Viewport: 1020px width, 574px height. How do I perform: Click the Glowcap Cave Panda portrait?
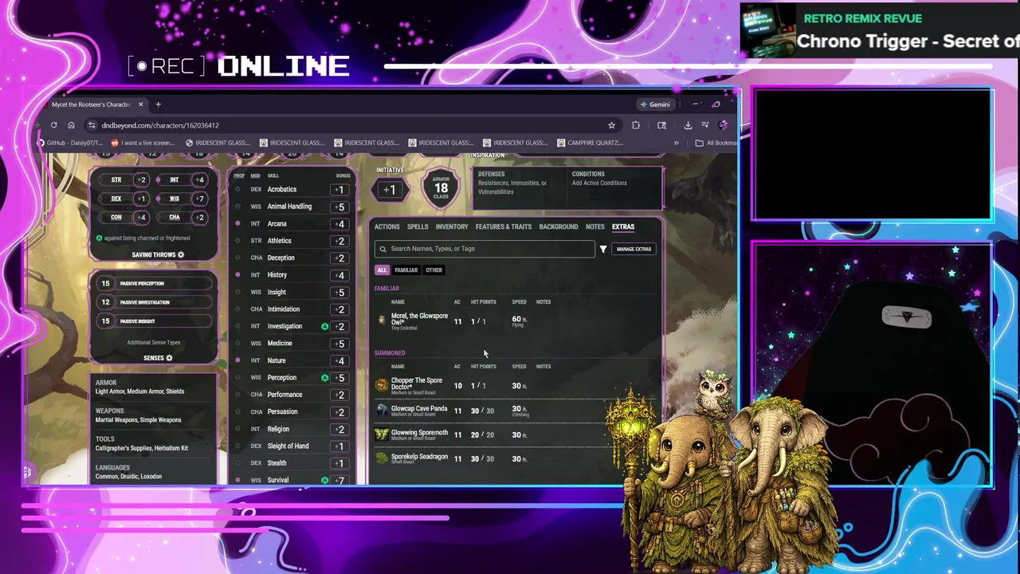pyautogui.click(x=382, y=410)
